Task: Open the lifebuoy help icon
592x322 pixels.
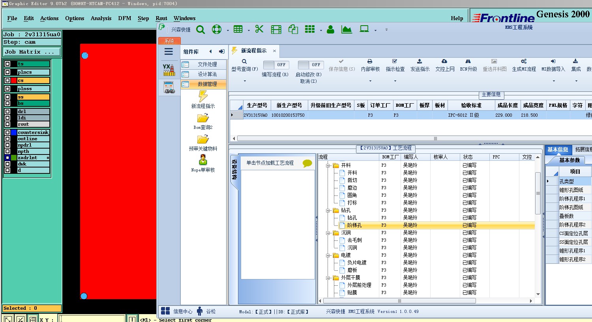Action: point(217,30)
